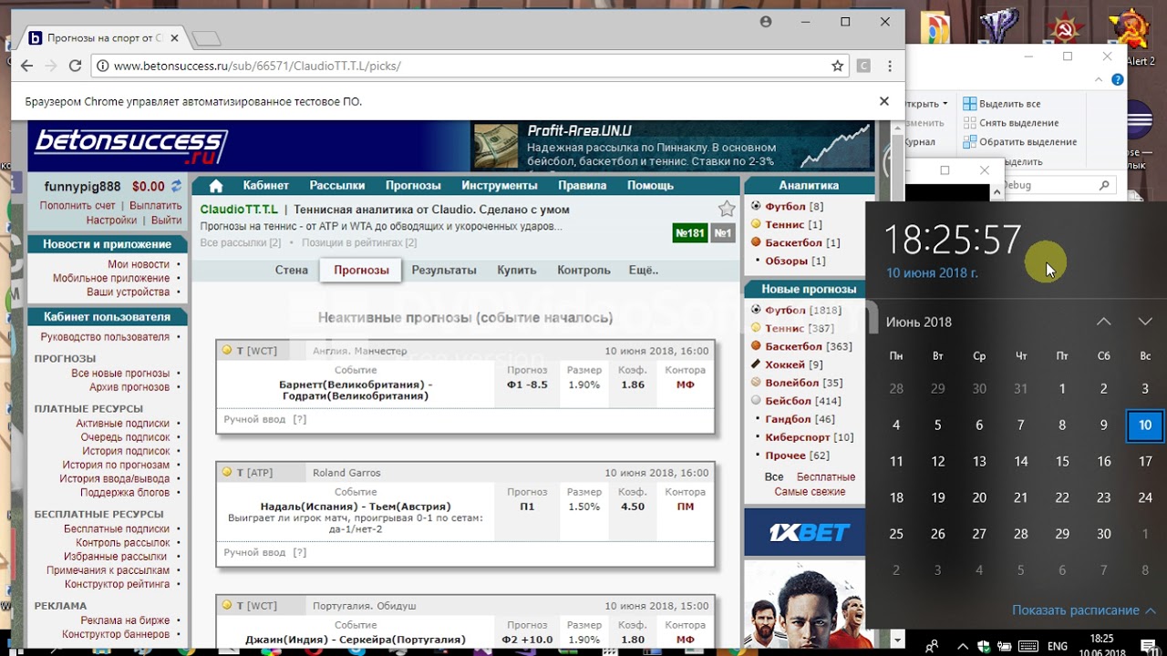
Task: Open the Прогнозы top menu
Action: pos(413,185)
